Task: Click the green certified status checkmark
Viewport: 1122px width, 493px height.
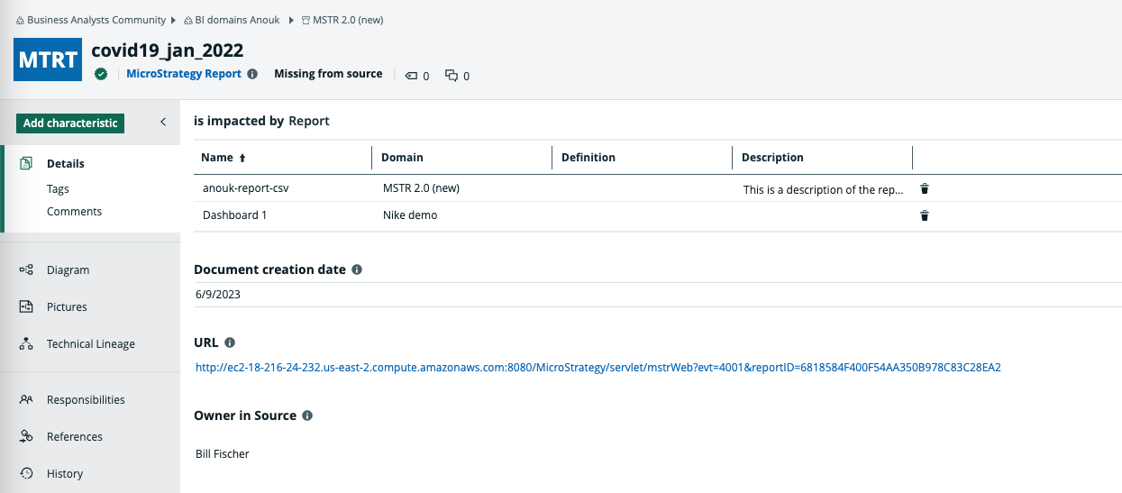Action: (102, 74)
